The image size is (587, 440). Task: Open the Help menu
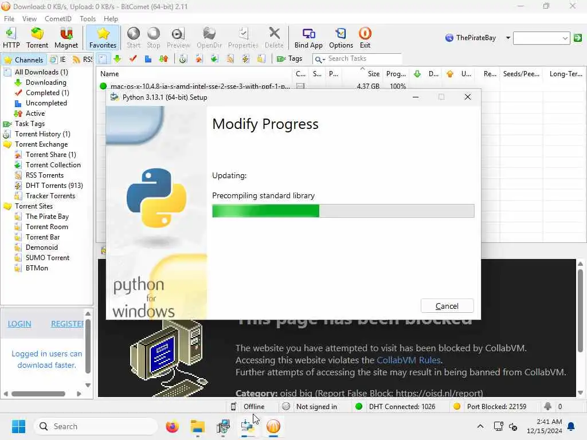(x=111, y=19)
